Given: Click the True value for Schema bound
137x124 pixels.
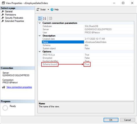Looking at the screenshot, I should tap(87, 64).
